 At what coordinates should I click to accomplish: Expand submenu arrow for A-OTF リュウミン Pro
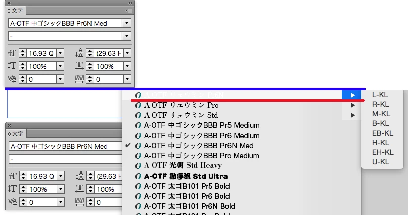coord(352,105)
